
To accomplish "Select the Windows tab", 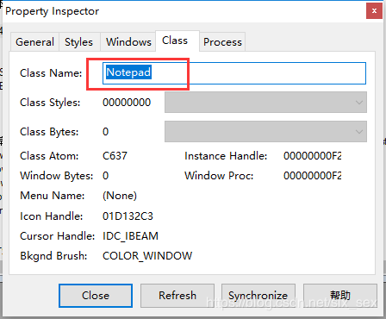I will click(128, 42).
